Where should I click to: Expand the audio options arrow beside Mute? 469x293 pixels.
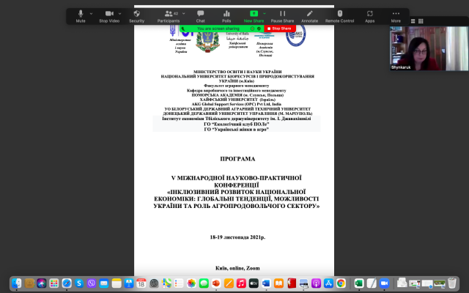(x=91, y=13)
